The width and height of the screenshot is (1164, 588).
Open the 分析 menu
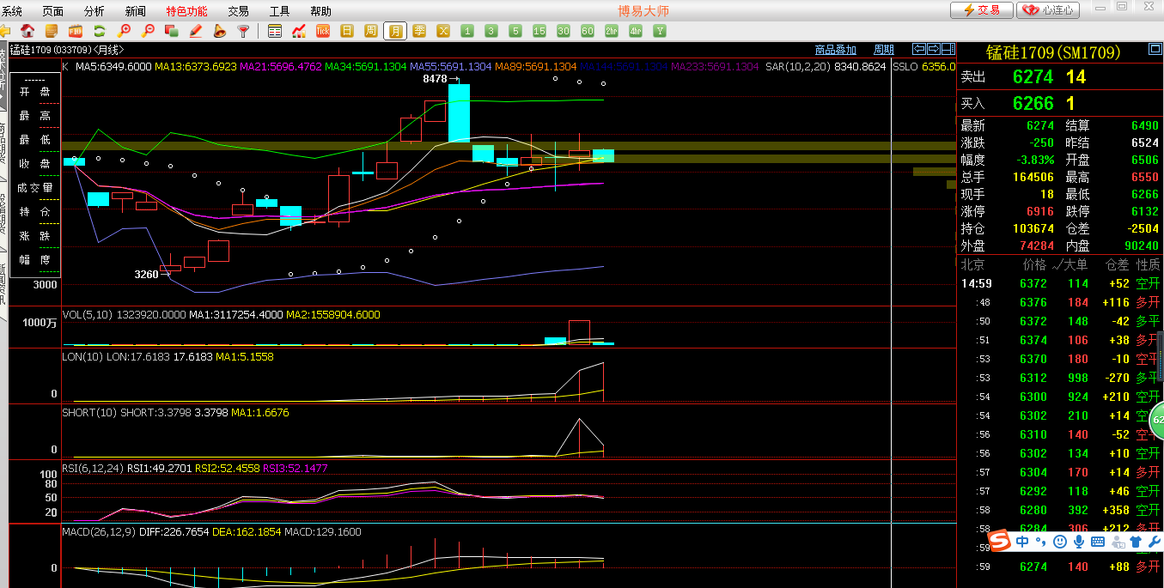point(94,11)
